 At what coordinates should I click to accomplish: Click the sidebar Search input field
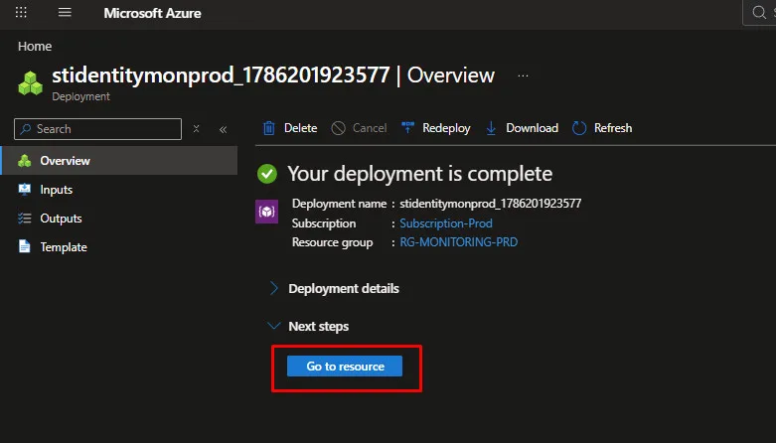coord(98,129)
